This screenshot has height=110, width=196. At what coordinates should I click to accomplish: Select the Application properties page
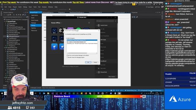click(x=35, y=15)
